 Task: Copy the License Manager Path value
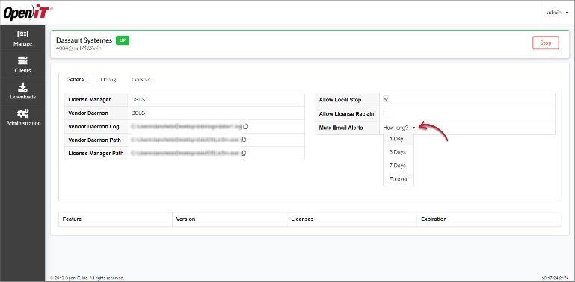[243, 153]
